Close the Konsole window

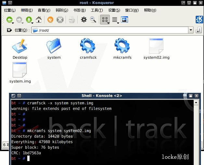pyautogui.click(x=197, y=96)
